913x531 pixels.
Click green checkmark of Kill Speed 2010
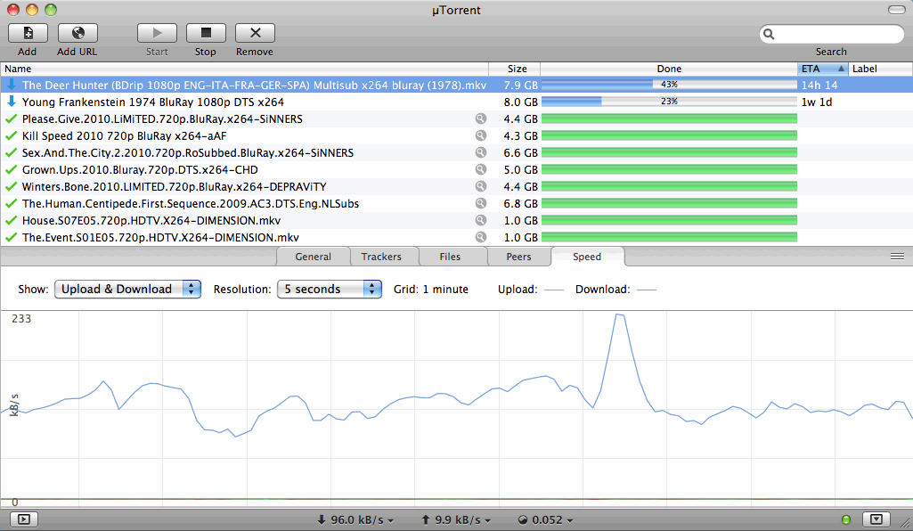pos(11,135)
